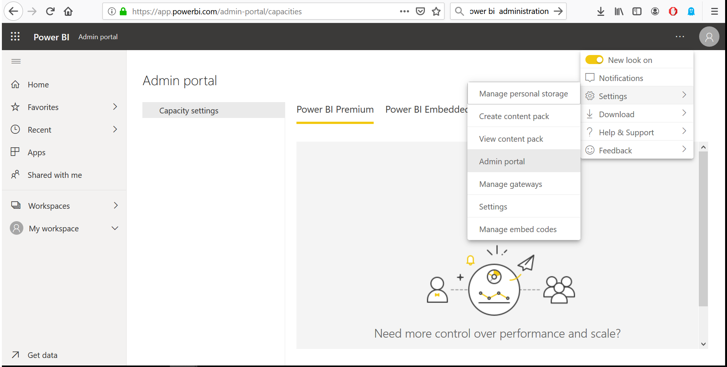
Task: Collapse the navigation pane hamburger icon
Action: point(16,61)
